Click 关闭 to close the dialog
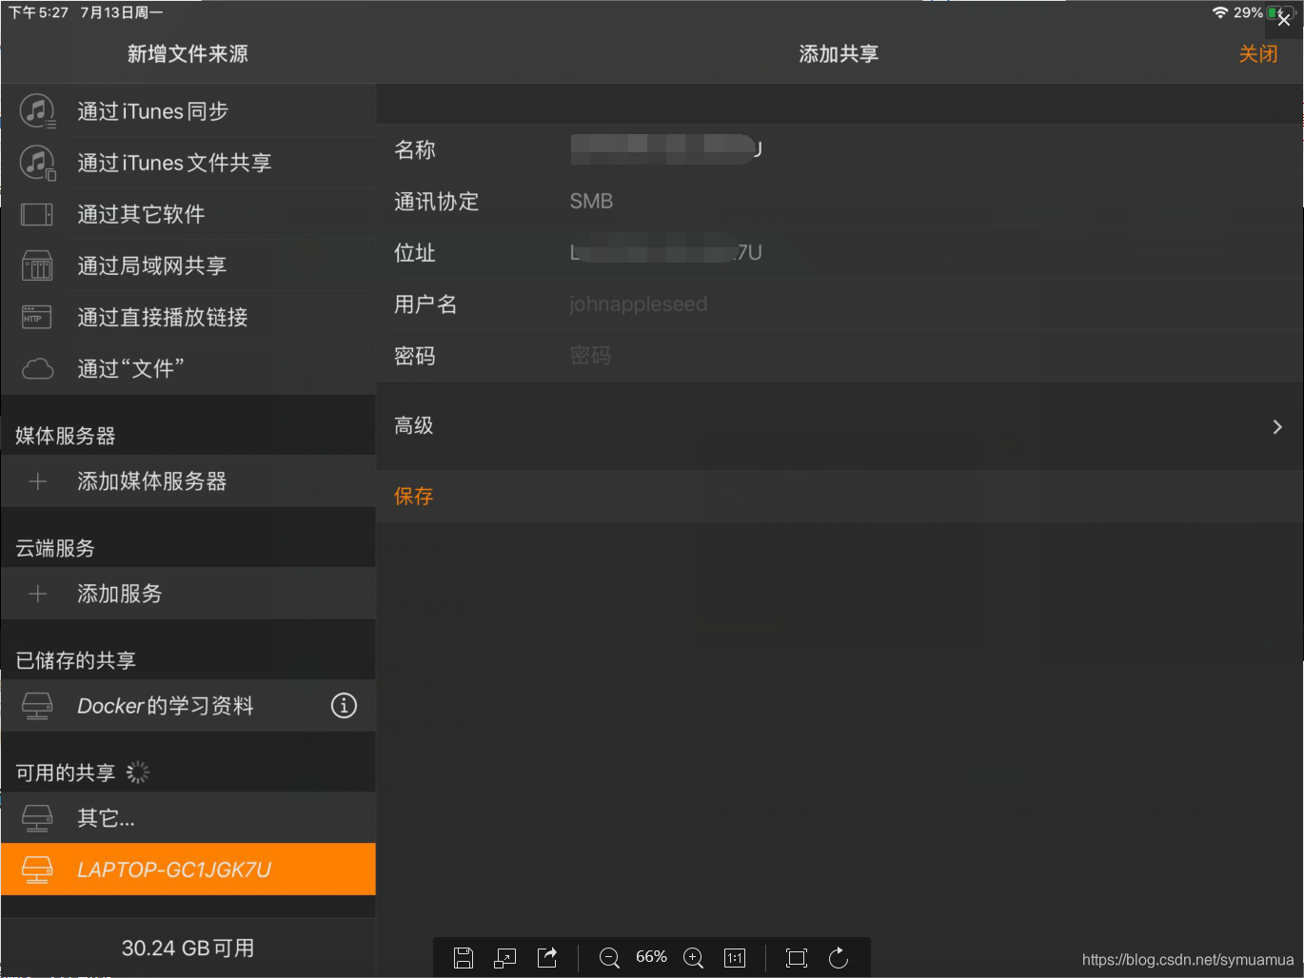 1258,54
